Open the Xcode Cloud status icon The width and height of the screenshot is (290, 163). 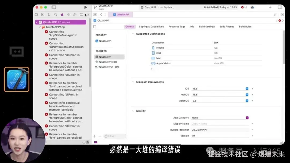[252, 8]
